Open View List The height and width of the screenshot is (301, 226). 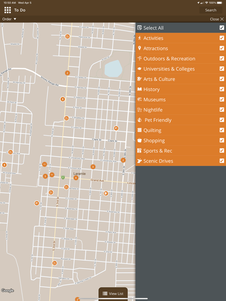coord(113,294)
